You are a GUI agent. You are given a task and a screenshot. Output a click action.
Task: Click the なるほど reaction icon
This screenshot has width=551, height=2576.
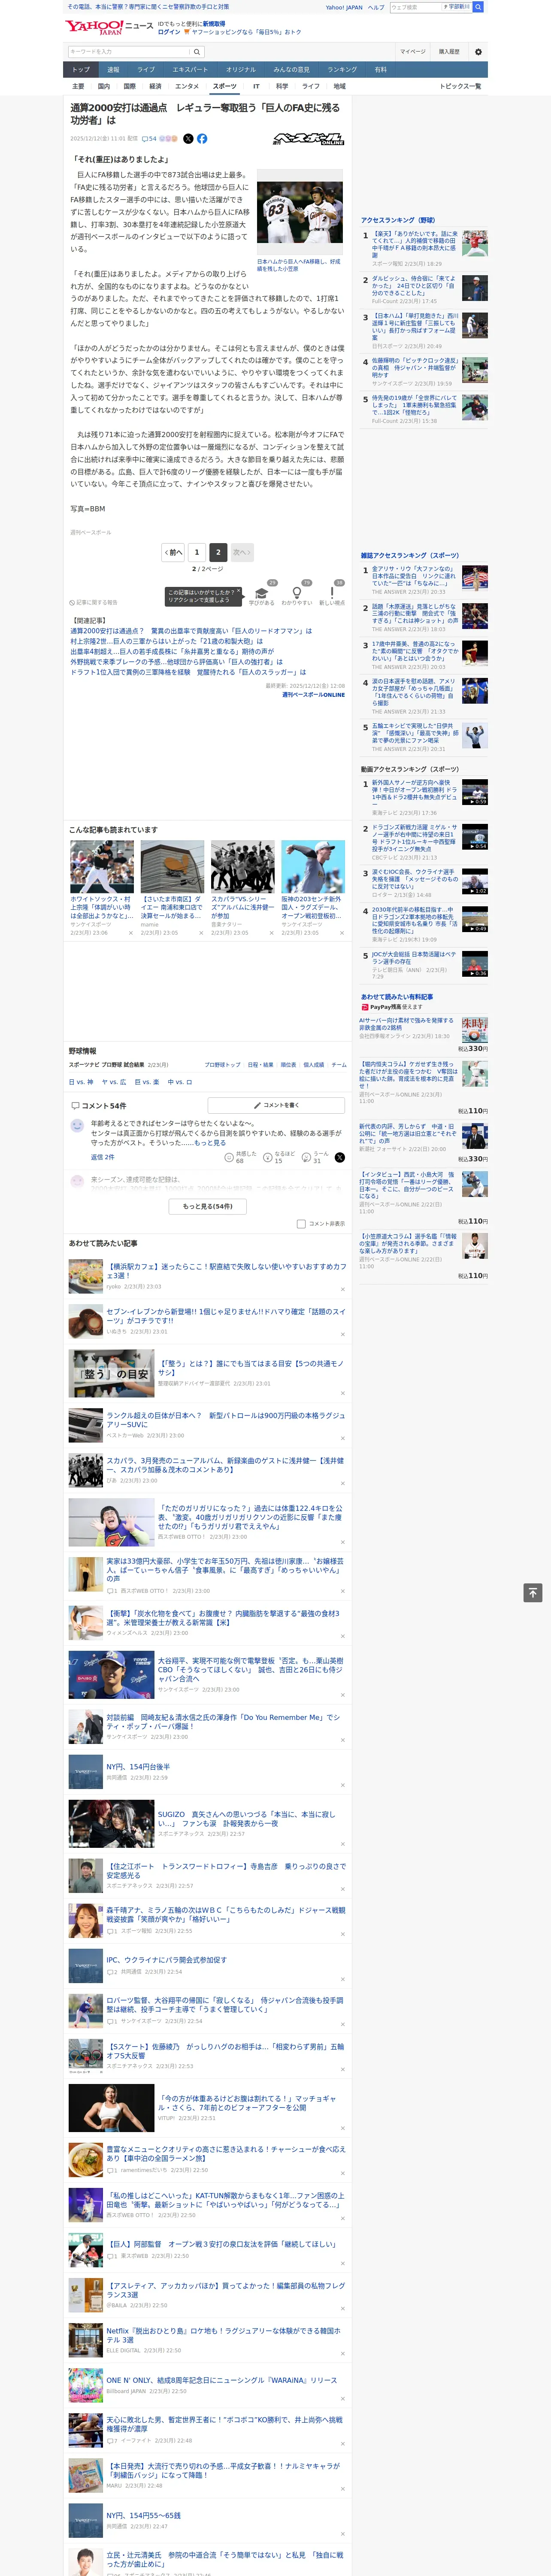pyautogui.click(x=268, y=1157)
